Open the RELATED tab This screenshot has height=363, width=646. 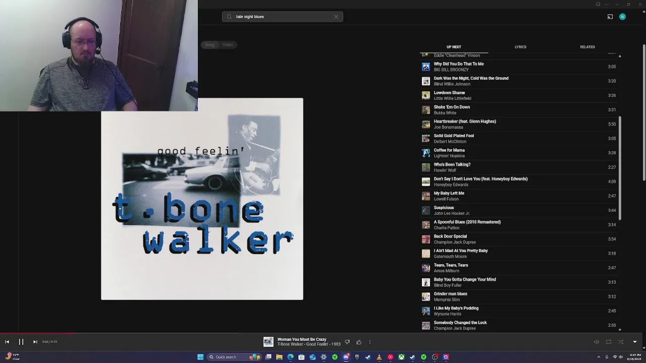pyautogui.click(x=587, y=47)
